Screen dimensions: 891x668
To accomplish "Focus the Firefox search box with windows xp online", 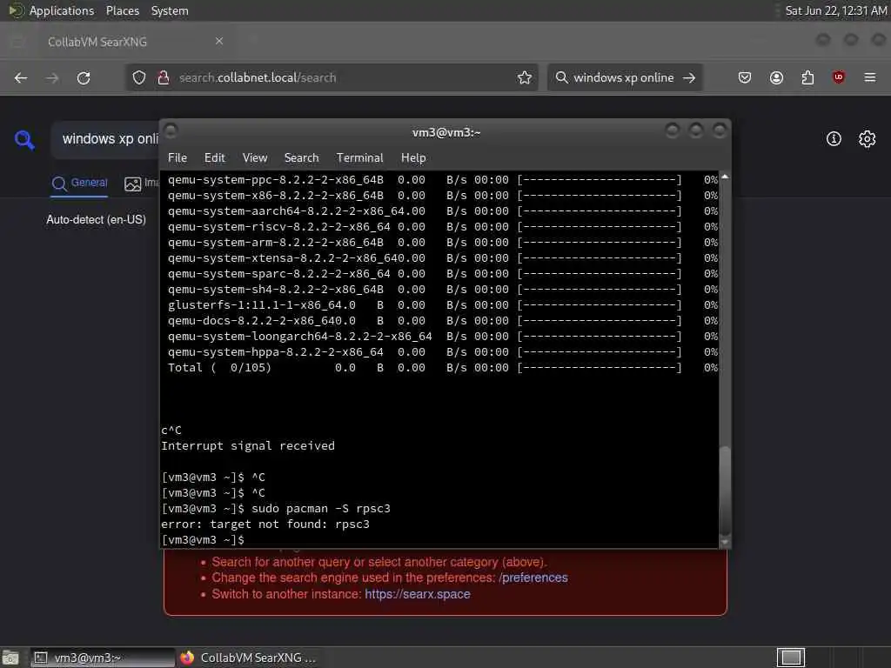I will 625,77.
